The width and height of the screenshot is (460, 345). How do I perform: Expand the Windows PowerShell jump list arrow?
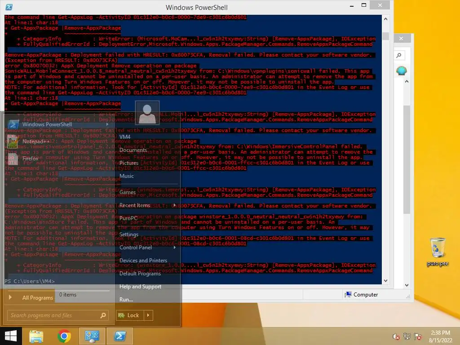107,124
